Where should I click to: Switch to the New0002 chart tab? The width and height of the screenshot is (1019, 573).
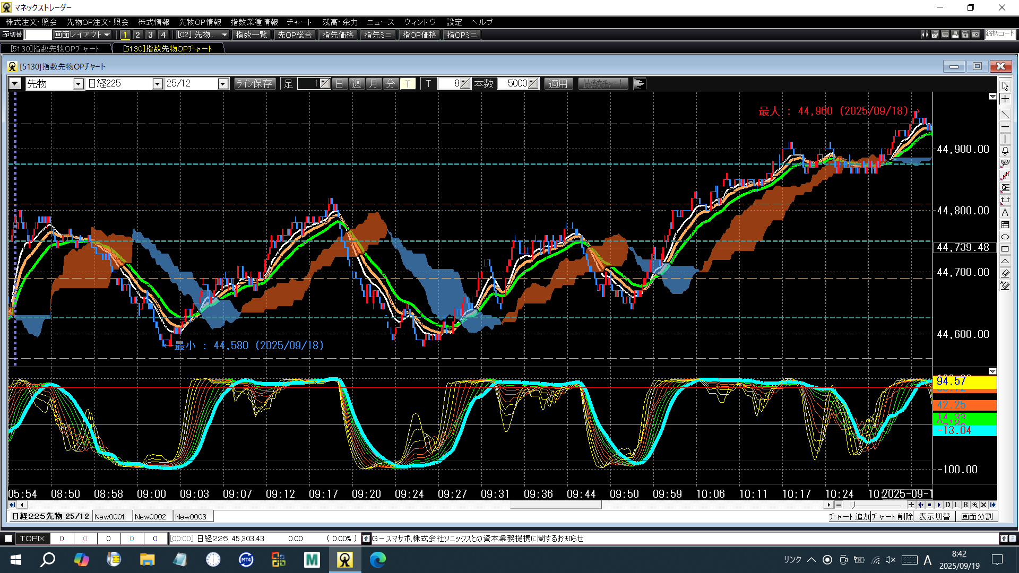(150, 517)
